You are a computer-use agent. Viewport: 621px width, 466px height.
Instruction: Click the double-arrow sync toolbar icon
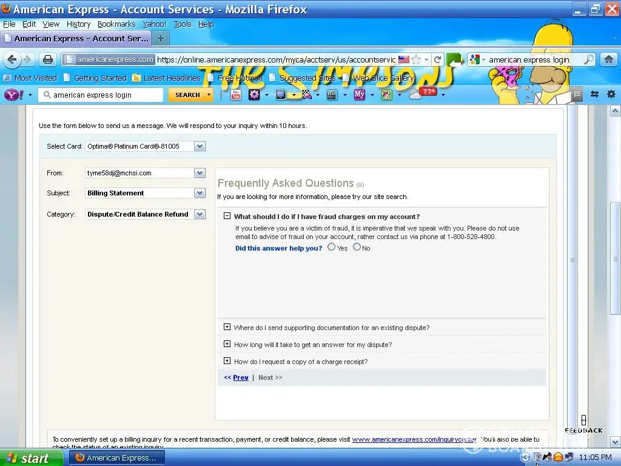[594, 94]
